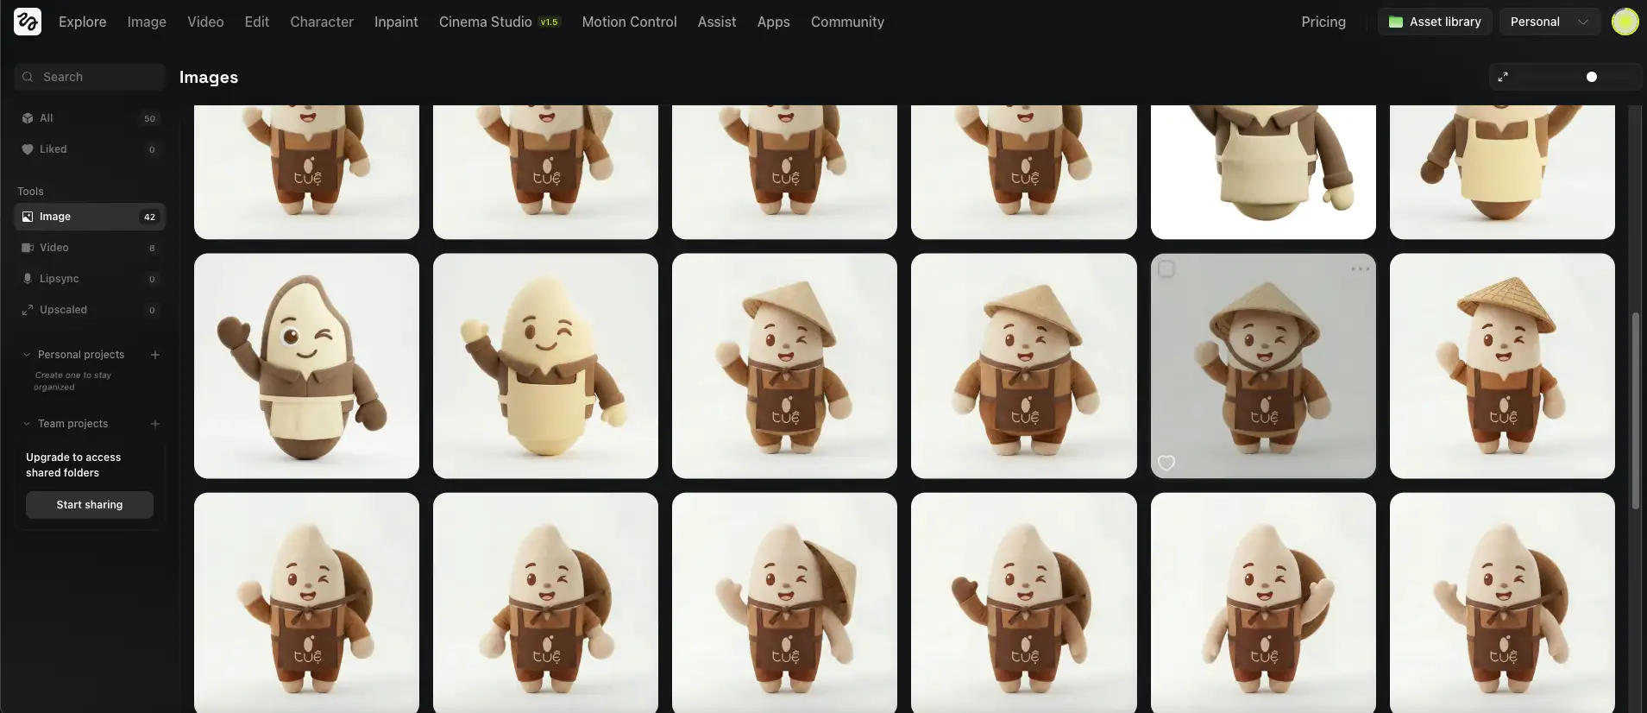Screen dimensions: 1647x713
Task: Collapse the Team projects section
Action: (x=28, y=424)
